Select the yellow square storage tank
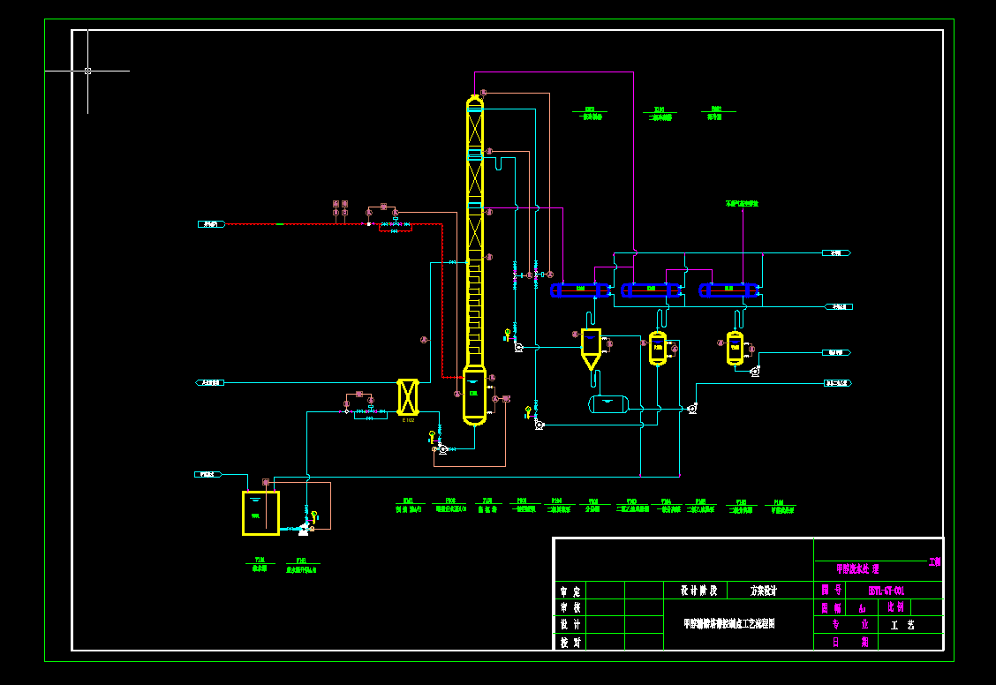Viewport: 996px width, 685px height. pos(260,513)
